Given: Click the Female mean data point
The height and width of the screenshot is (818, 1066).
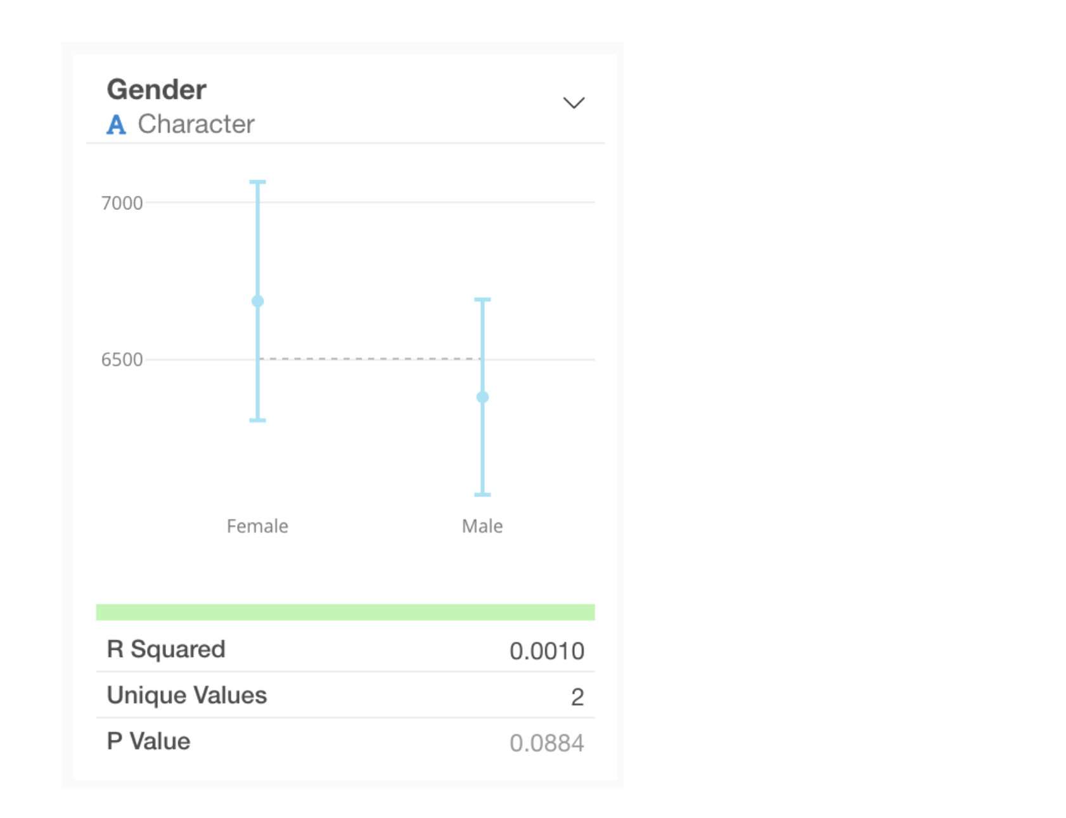Looking at the screenshot, I should [x=257, y=301].
